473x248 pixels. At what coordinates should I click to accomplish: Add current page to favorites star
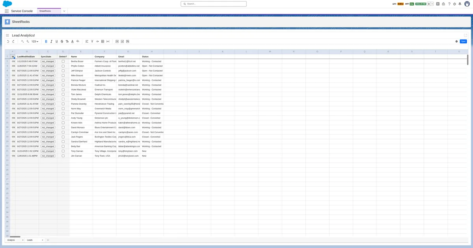(x=428, y=4)
